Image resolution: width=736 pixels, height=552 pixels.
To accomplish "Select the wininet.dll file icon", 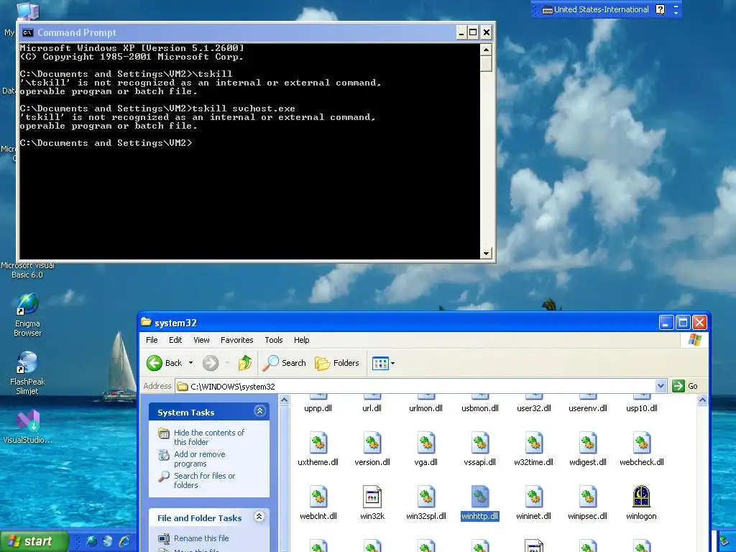I will [534, 497].
